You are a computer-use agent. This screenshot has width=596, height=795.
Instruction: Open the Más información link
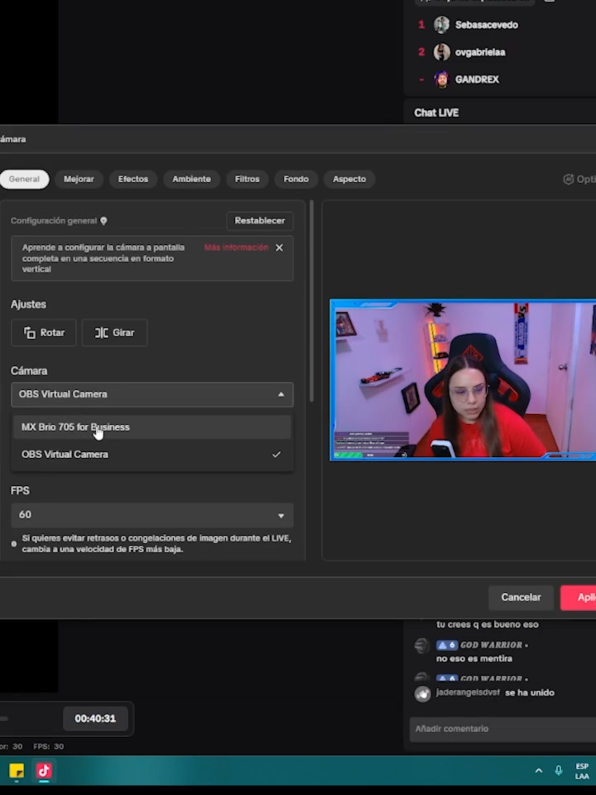pyautogui.click(x=236, y=248)
